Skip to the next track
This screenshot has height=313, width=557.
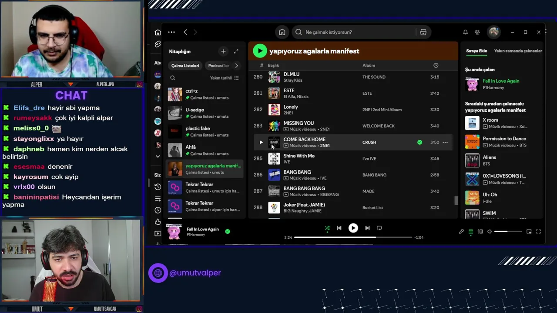point(367,228)
